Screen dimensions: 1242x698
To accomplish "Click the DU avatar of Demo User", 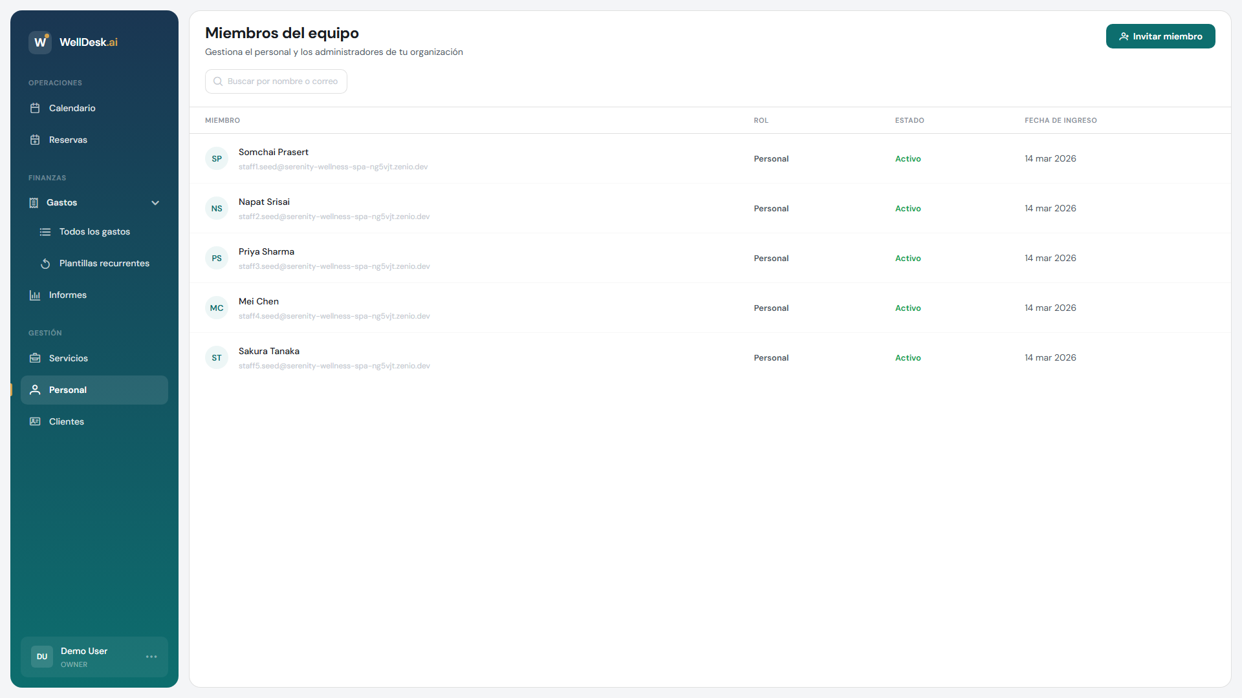I will (42, 657).
